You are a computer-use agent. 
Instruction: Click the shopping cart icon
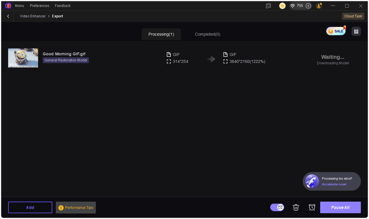click(x=282, y=6)
